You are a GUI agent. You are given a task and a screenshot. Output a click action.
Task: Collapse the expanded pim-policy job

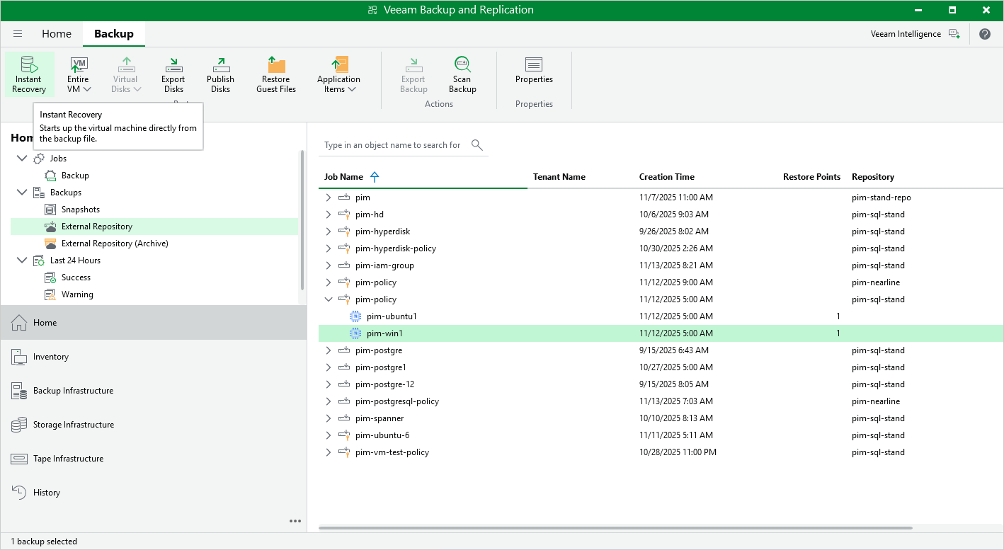click(328, 299)
